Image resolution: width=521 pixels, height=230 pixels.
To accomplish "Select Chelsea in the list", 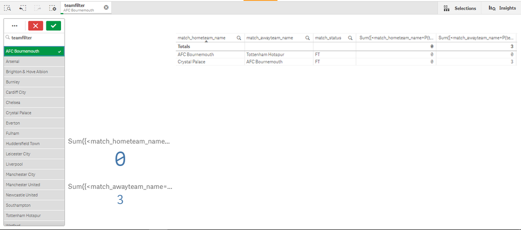I will pos(34,103).
